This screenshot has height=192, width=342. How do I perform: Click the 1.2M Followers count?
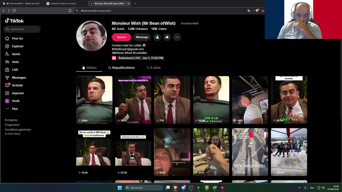point(138,29)
